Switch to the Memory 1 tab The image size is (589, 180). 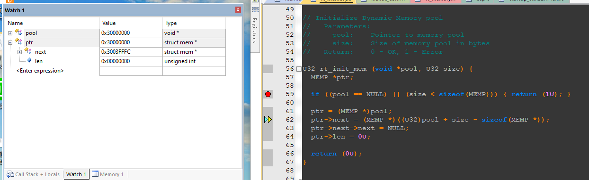tap(107, 174)
